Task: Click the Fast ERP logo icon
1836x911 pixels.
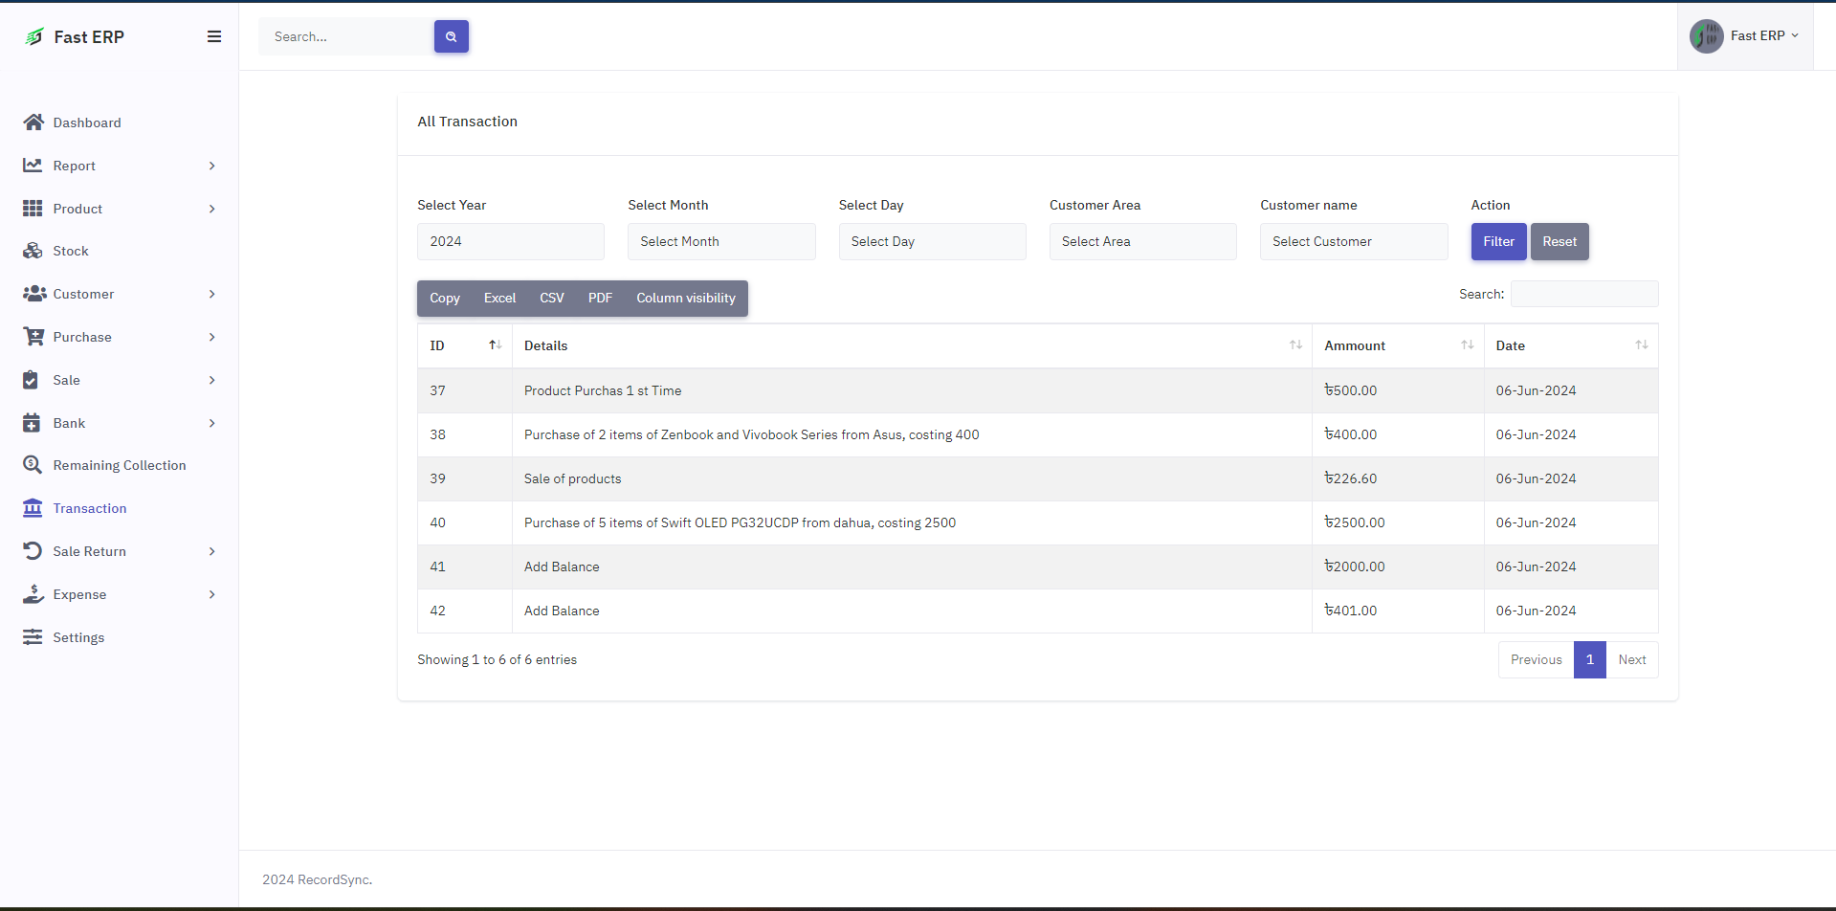Action: click(x=34, y=36)
